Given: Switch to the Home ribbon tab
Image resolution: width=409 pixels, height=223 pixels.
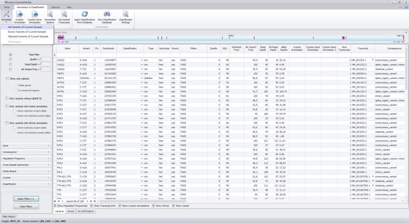Looking at the screenshot, I should [x=7, y=7].
